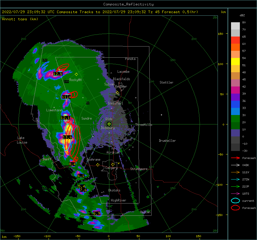
Task: Click the yellow diamond marker above Calgary label
Action: click(113, 164)
